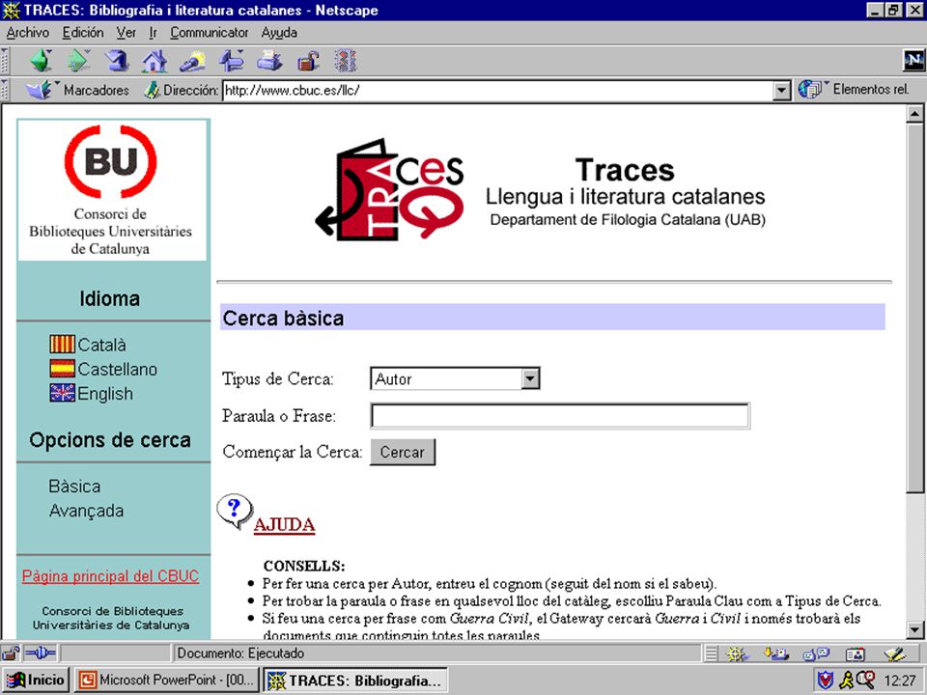Image resolution: width=927 pixels, height=695 pixels.
Task: Open the Newsgroups discussion component icon
Action: [816, 653]
